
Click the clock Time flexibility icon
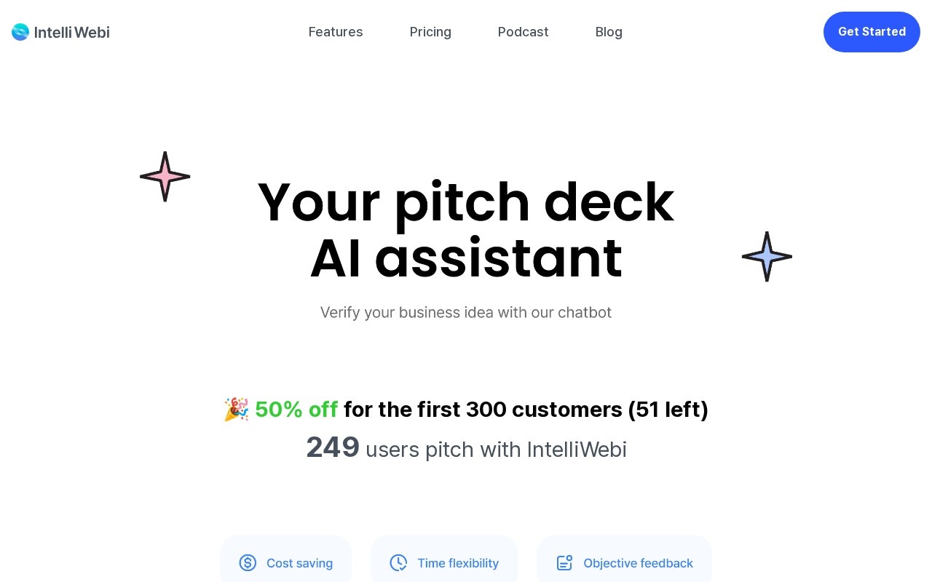[x=398, y=563]
